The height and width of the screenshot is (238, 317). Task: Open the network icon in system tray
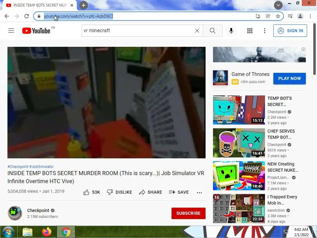coord(286,232)
